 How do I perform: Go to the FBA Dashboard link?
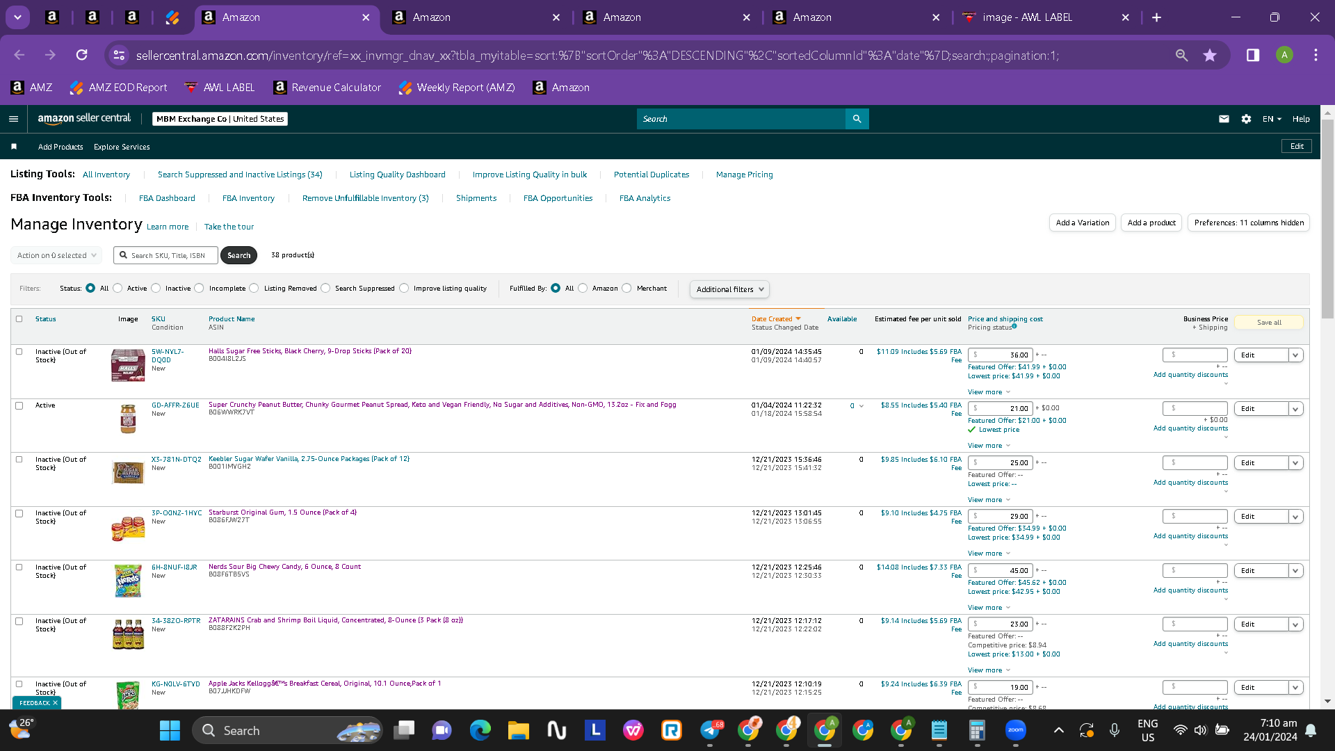click(167, 198)
